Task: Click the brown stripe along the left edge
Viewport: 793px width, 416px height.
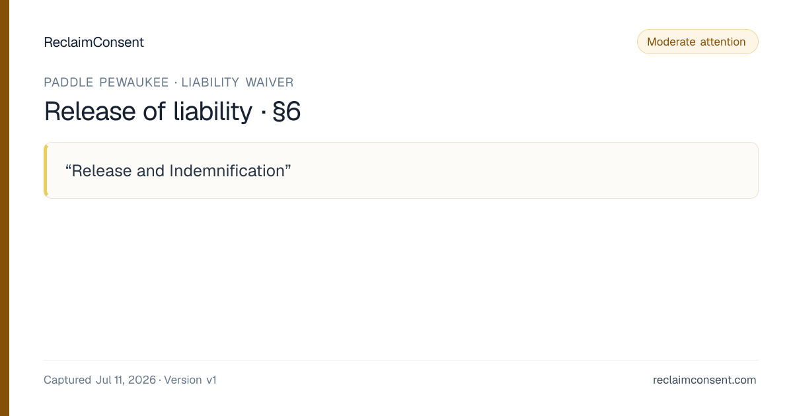Action: 5,208
